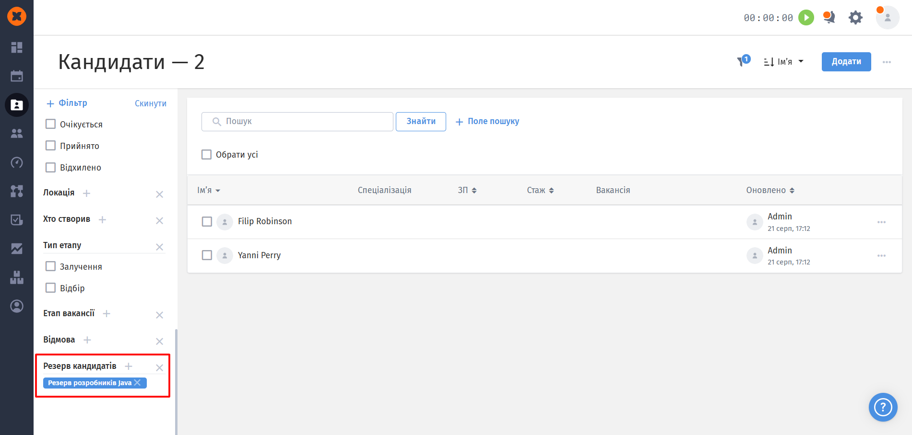
Task: Remove the Відмова filter
Action: (x=160, y=341)
